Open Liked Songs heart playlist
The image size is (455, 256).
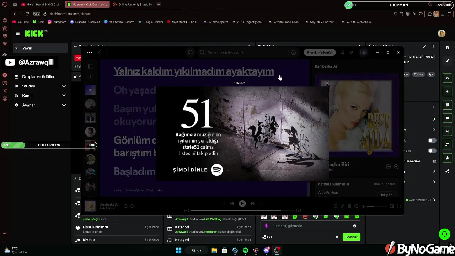point(90,90)
